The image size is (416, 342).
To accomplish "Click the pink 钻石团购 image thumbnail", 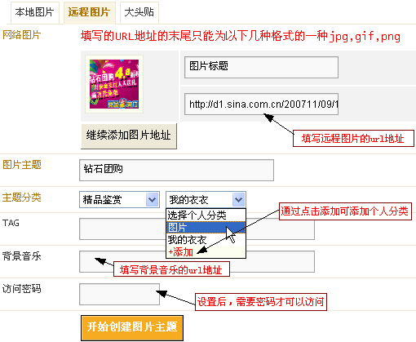I will pos(114,84).
